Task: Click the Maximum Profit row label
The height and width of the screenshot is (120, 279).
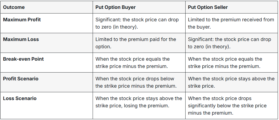Action: tap(22, 20)
